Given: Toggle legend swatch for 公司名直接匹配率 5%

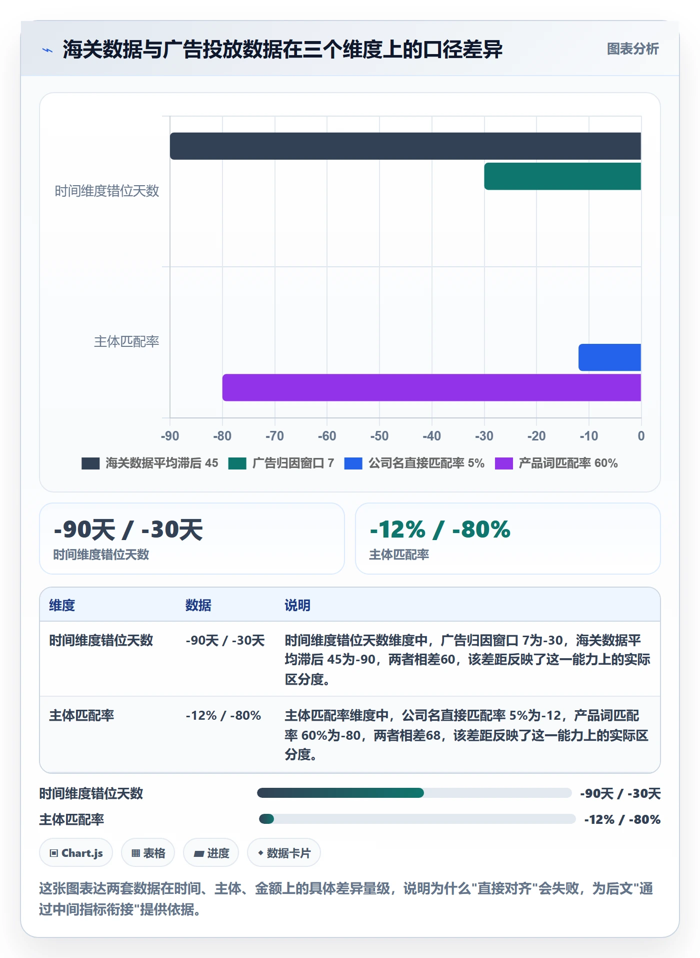Looking at the screenshot, I should point(353,463).
